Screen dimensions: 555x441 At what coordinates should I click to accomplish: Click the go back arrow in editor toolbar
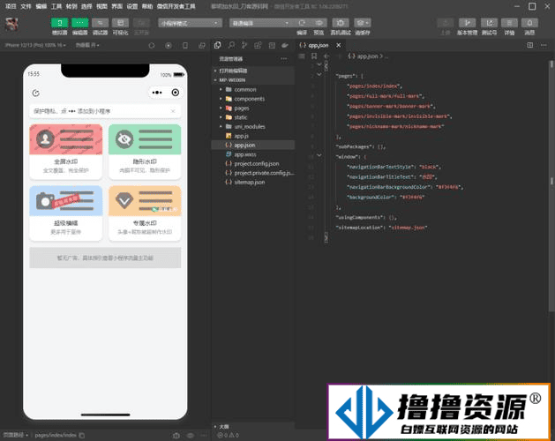(x=326, y=56)
